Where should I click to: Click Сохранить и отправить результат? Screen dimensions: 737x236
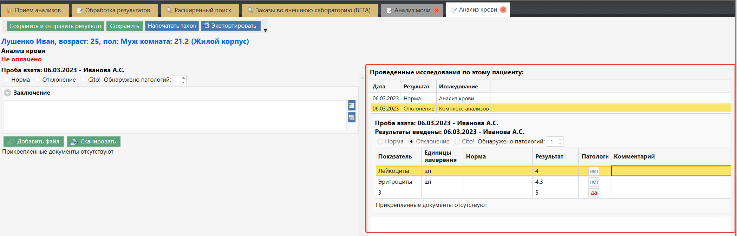55,26
